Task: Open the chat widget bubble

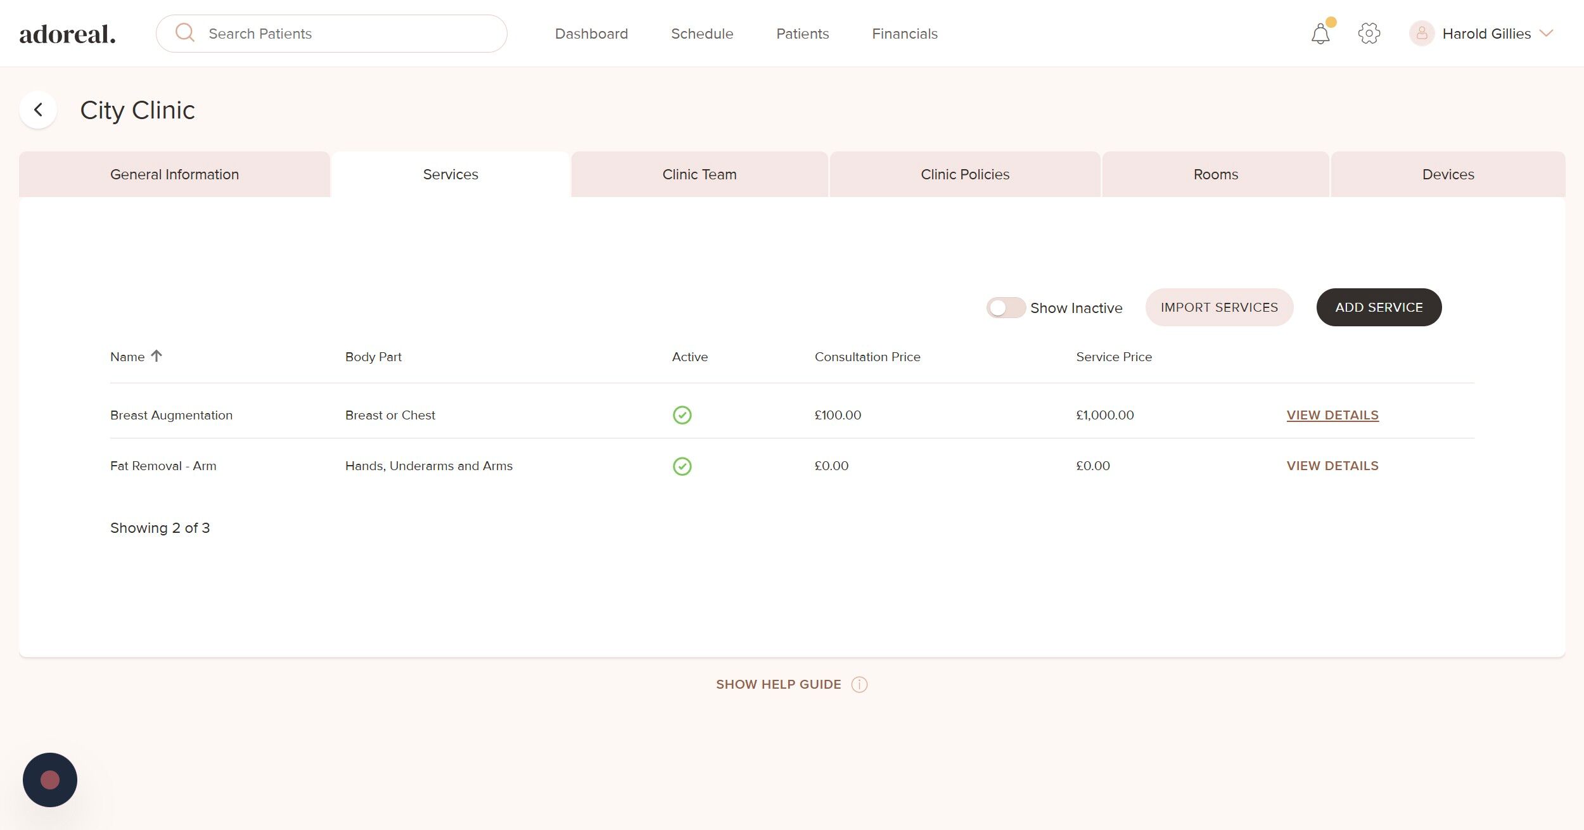Action: (x=50, y=779)
